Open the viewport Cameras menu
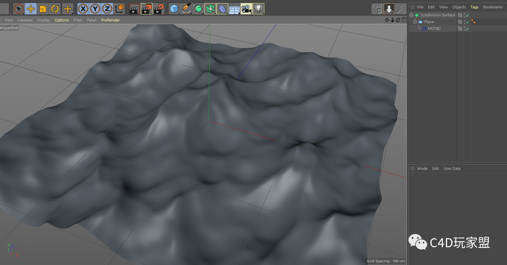The height and width of the screenshot is (265, 507). (x=25, y=20)
